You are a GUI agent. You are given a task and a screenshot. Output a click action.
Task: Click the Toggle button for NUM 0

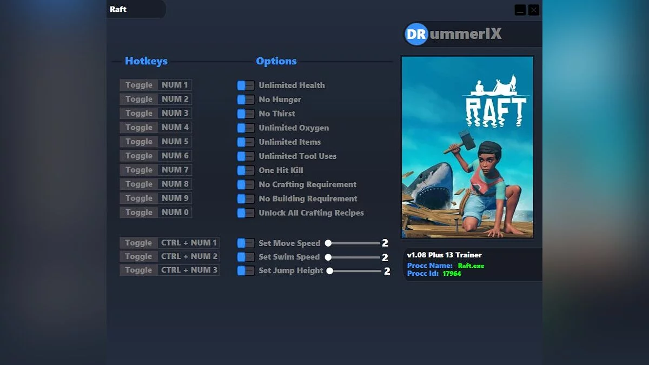pyautogui.click(x=138, y=212)
